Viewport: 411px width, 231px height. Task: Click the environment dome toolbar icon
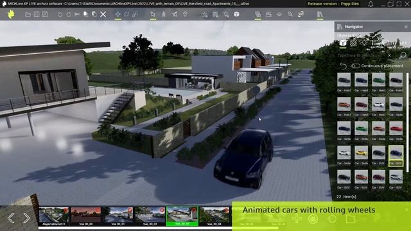tap(279, 14)
